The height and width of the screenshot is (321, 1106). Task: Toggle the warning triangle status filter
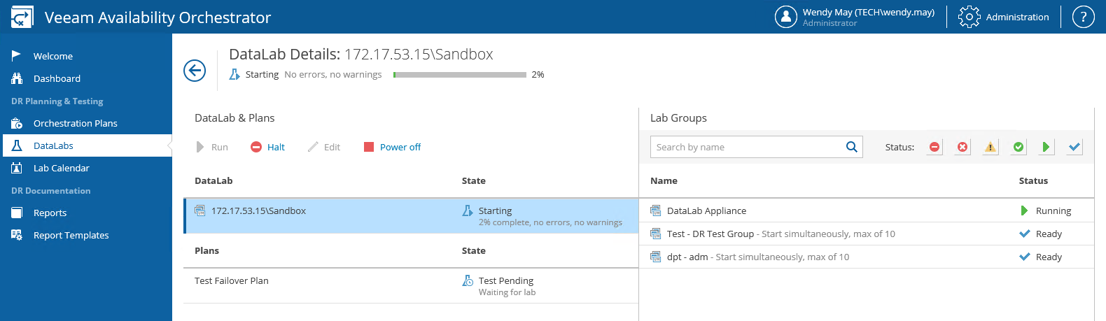point(990,147)
